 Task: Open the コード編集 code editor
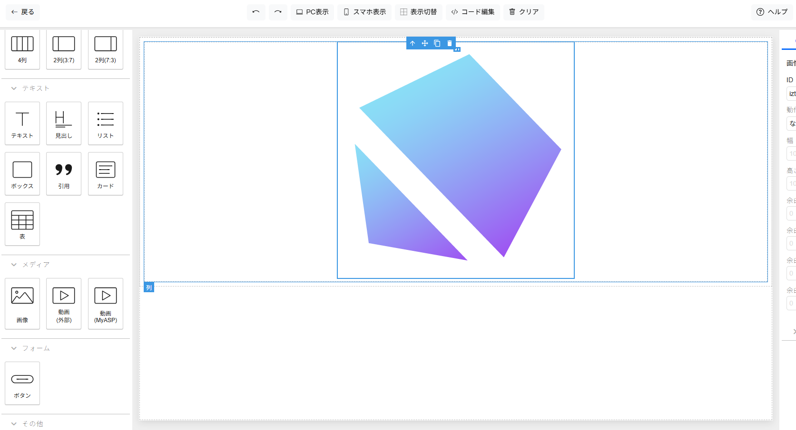[472, 12]
